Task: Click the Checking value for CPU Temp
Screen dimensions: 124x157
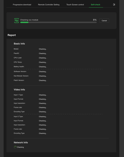Action: point(43,62)
